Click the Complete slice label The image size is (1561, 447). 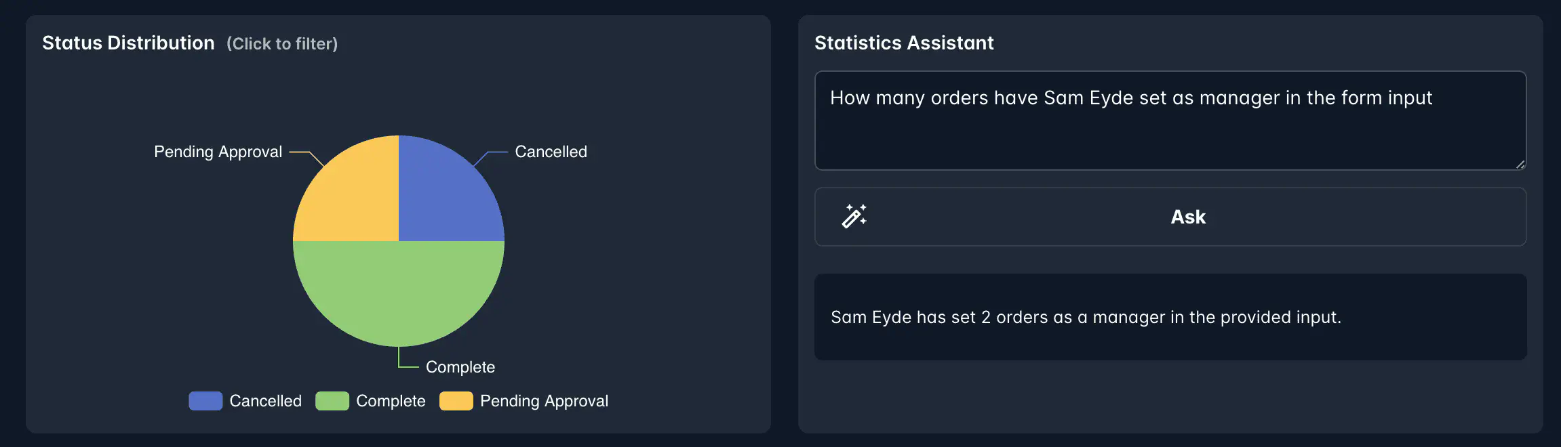point(460,366)
